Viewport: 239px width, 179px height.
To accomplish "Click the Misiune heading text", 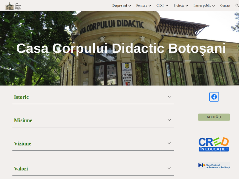I will coord(23,120).
